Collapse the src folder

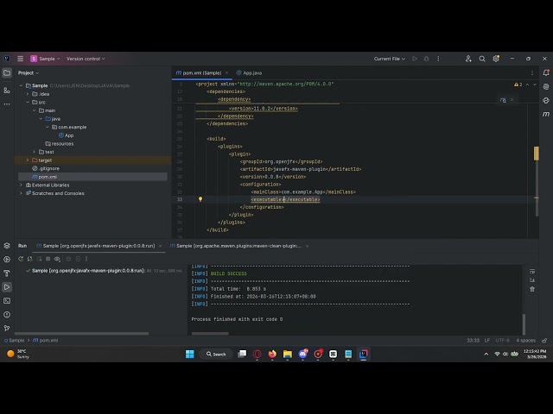point(28,102)
